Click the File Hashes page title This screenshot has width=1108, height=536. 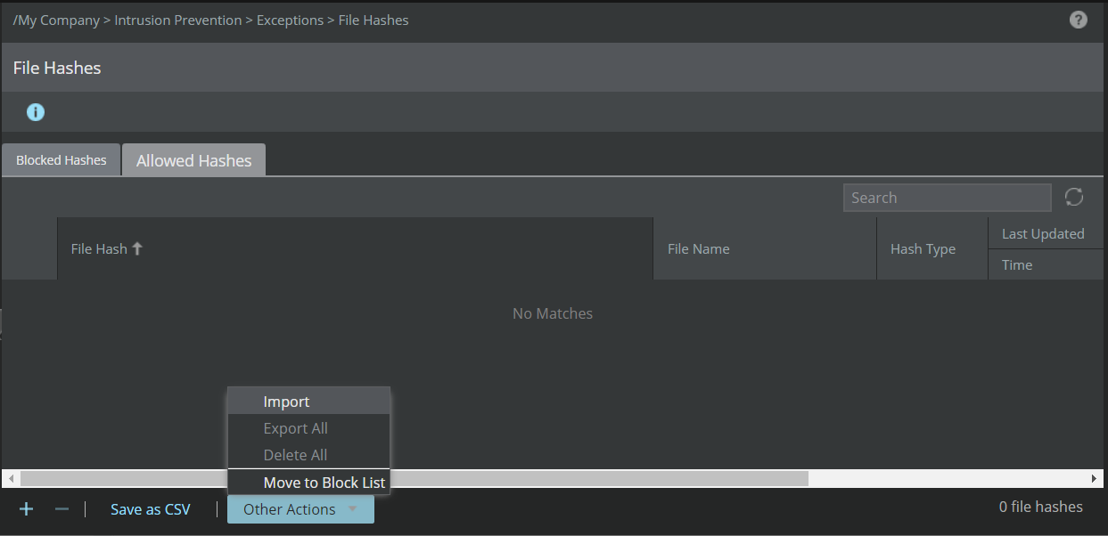pyautogui.click(x=57, y=68)
